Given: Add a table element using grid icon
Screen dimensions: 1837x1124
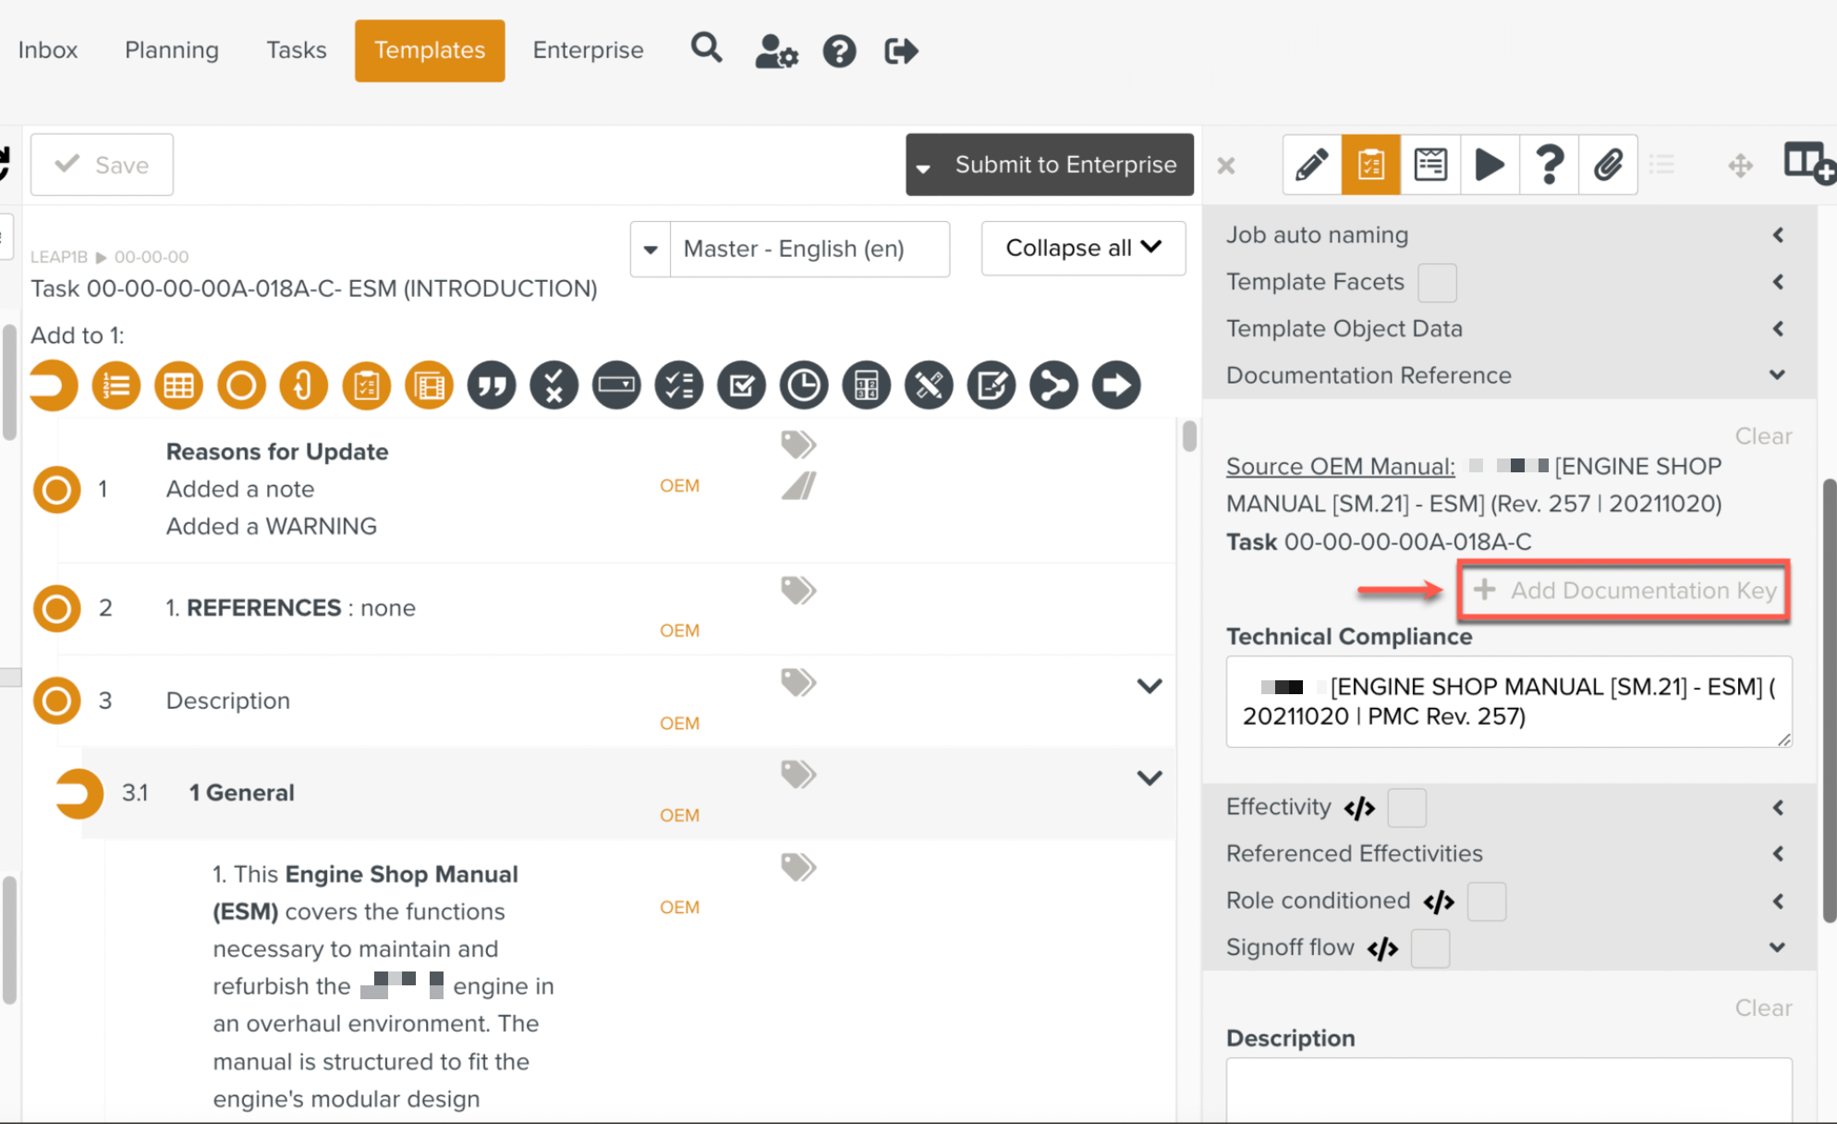Looking at the screenshot, I should (x=178, y=385).
